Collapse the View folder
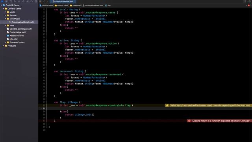 coord(5,25)
